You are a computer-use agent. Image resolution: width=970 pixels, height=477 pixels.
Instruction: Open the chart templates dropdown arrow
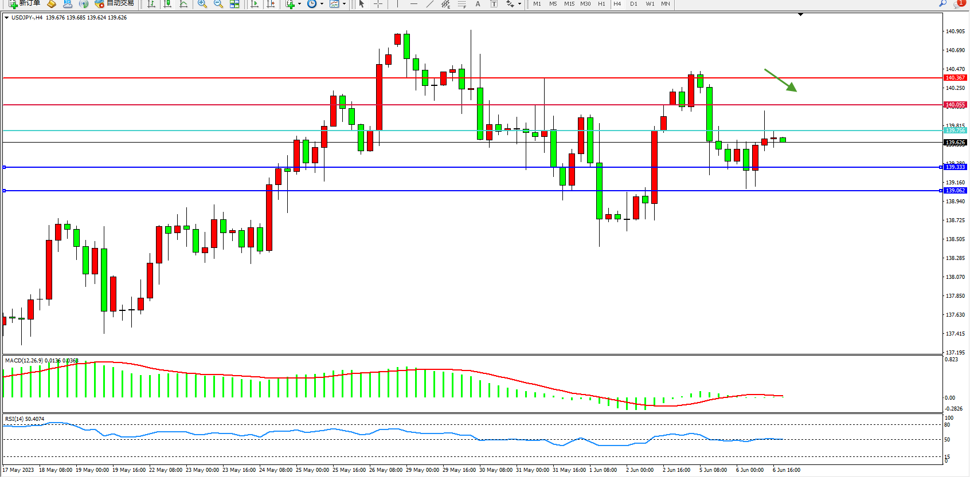(x=344, y=4)
